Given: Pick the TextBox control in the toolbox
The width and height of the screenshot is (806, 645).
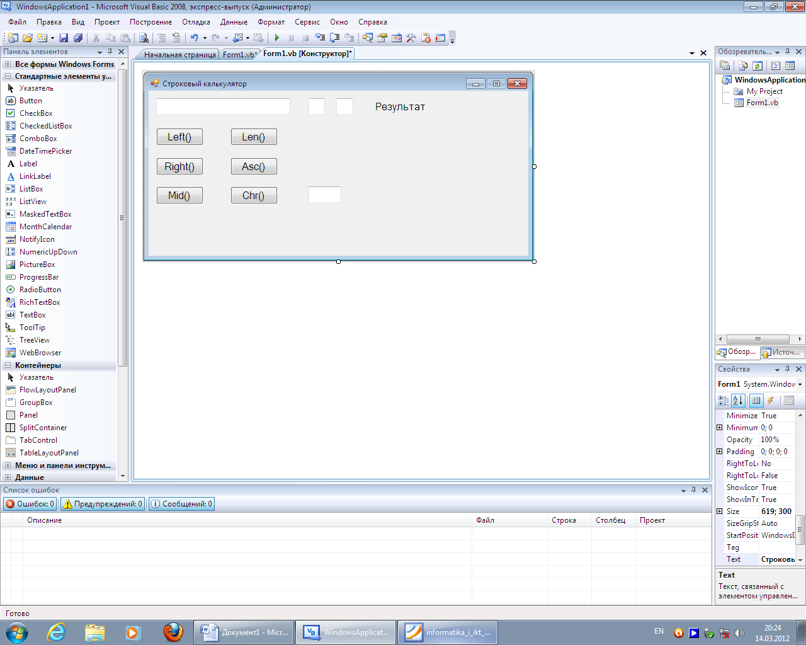Looking at the screenshot, I should (x=33, y=315).
